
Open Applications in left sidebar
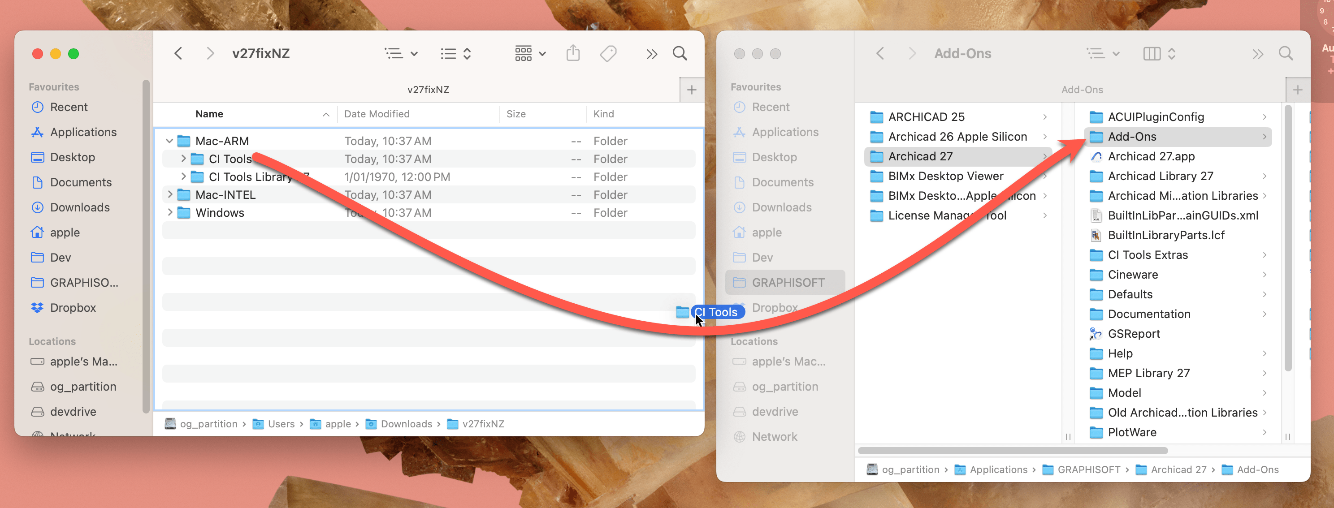[83, 132]
